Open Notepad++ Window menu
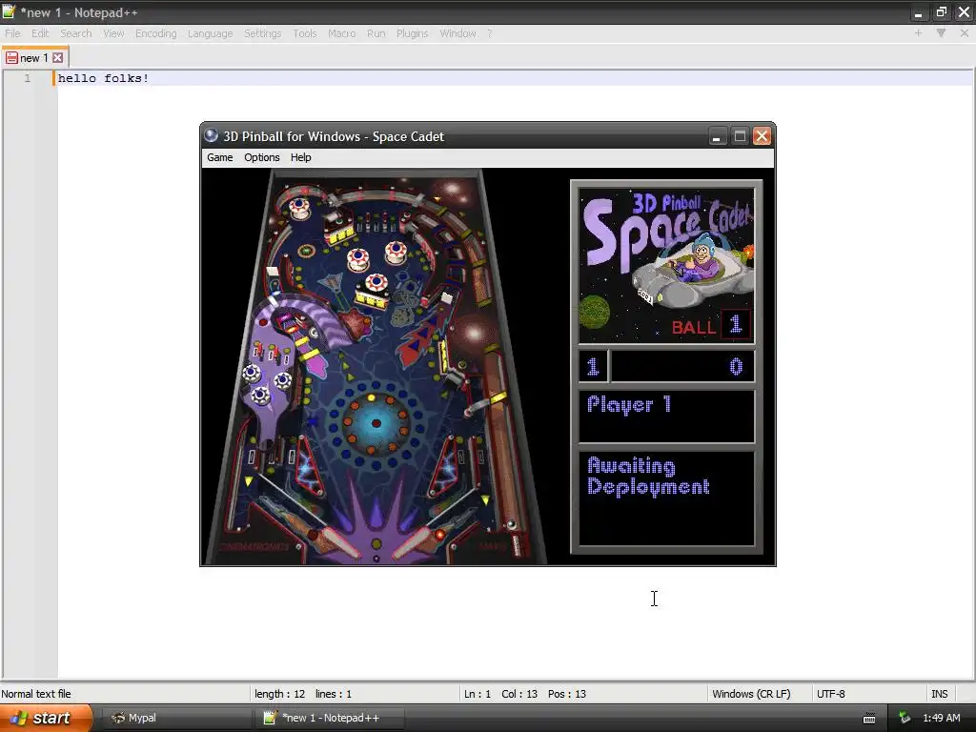This screenshot has width=976, height=732. tap(457, 33)
